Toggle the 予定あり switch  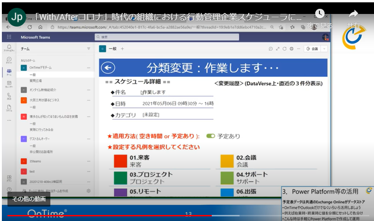pyautogui.click(x=211, y=136)
